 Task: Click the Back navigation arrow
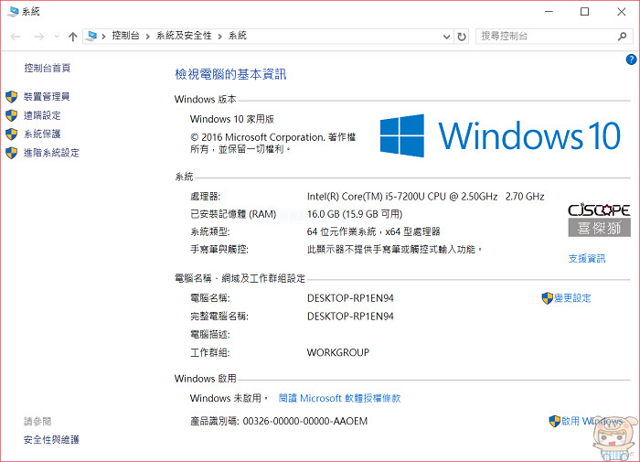(16, 37)
